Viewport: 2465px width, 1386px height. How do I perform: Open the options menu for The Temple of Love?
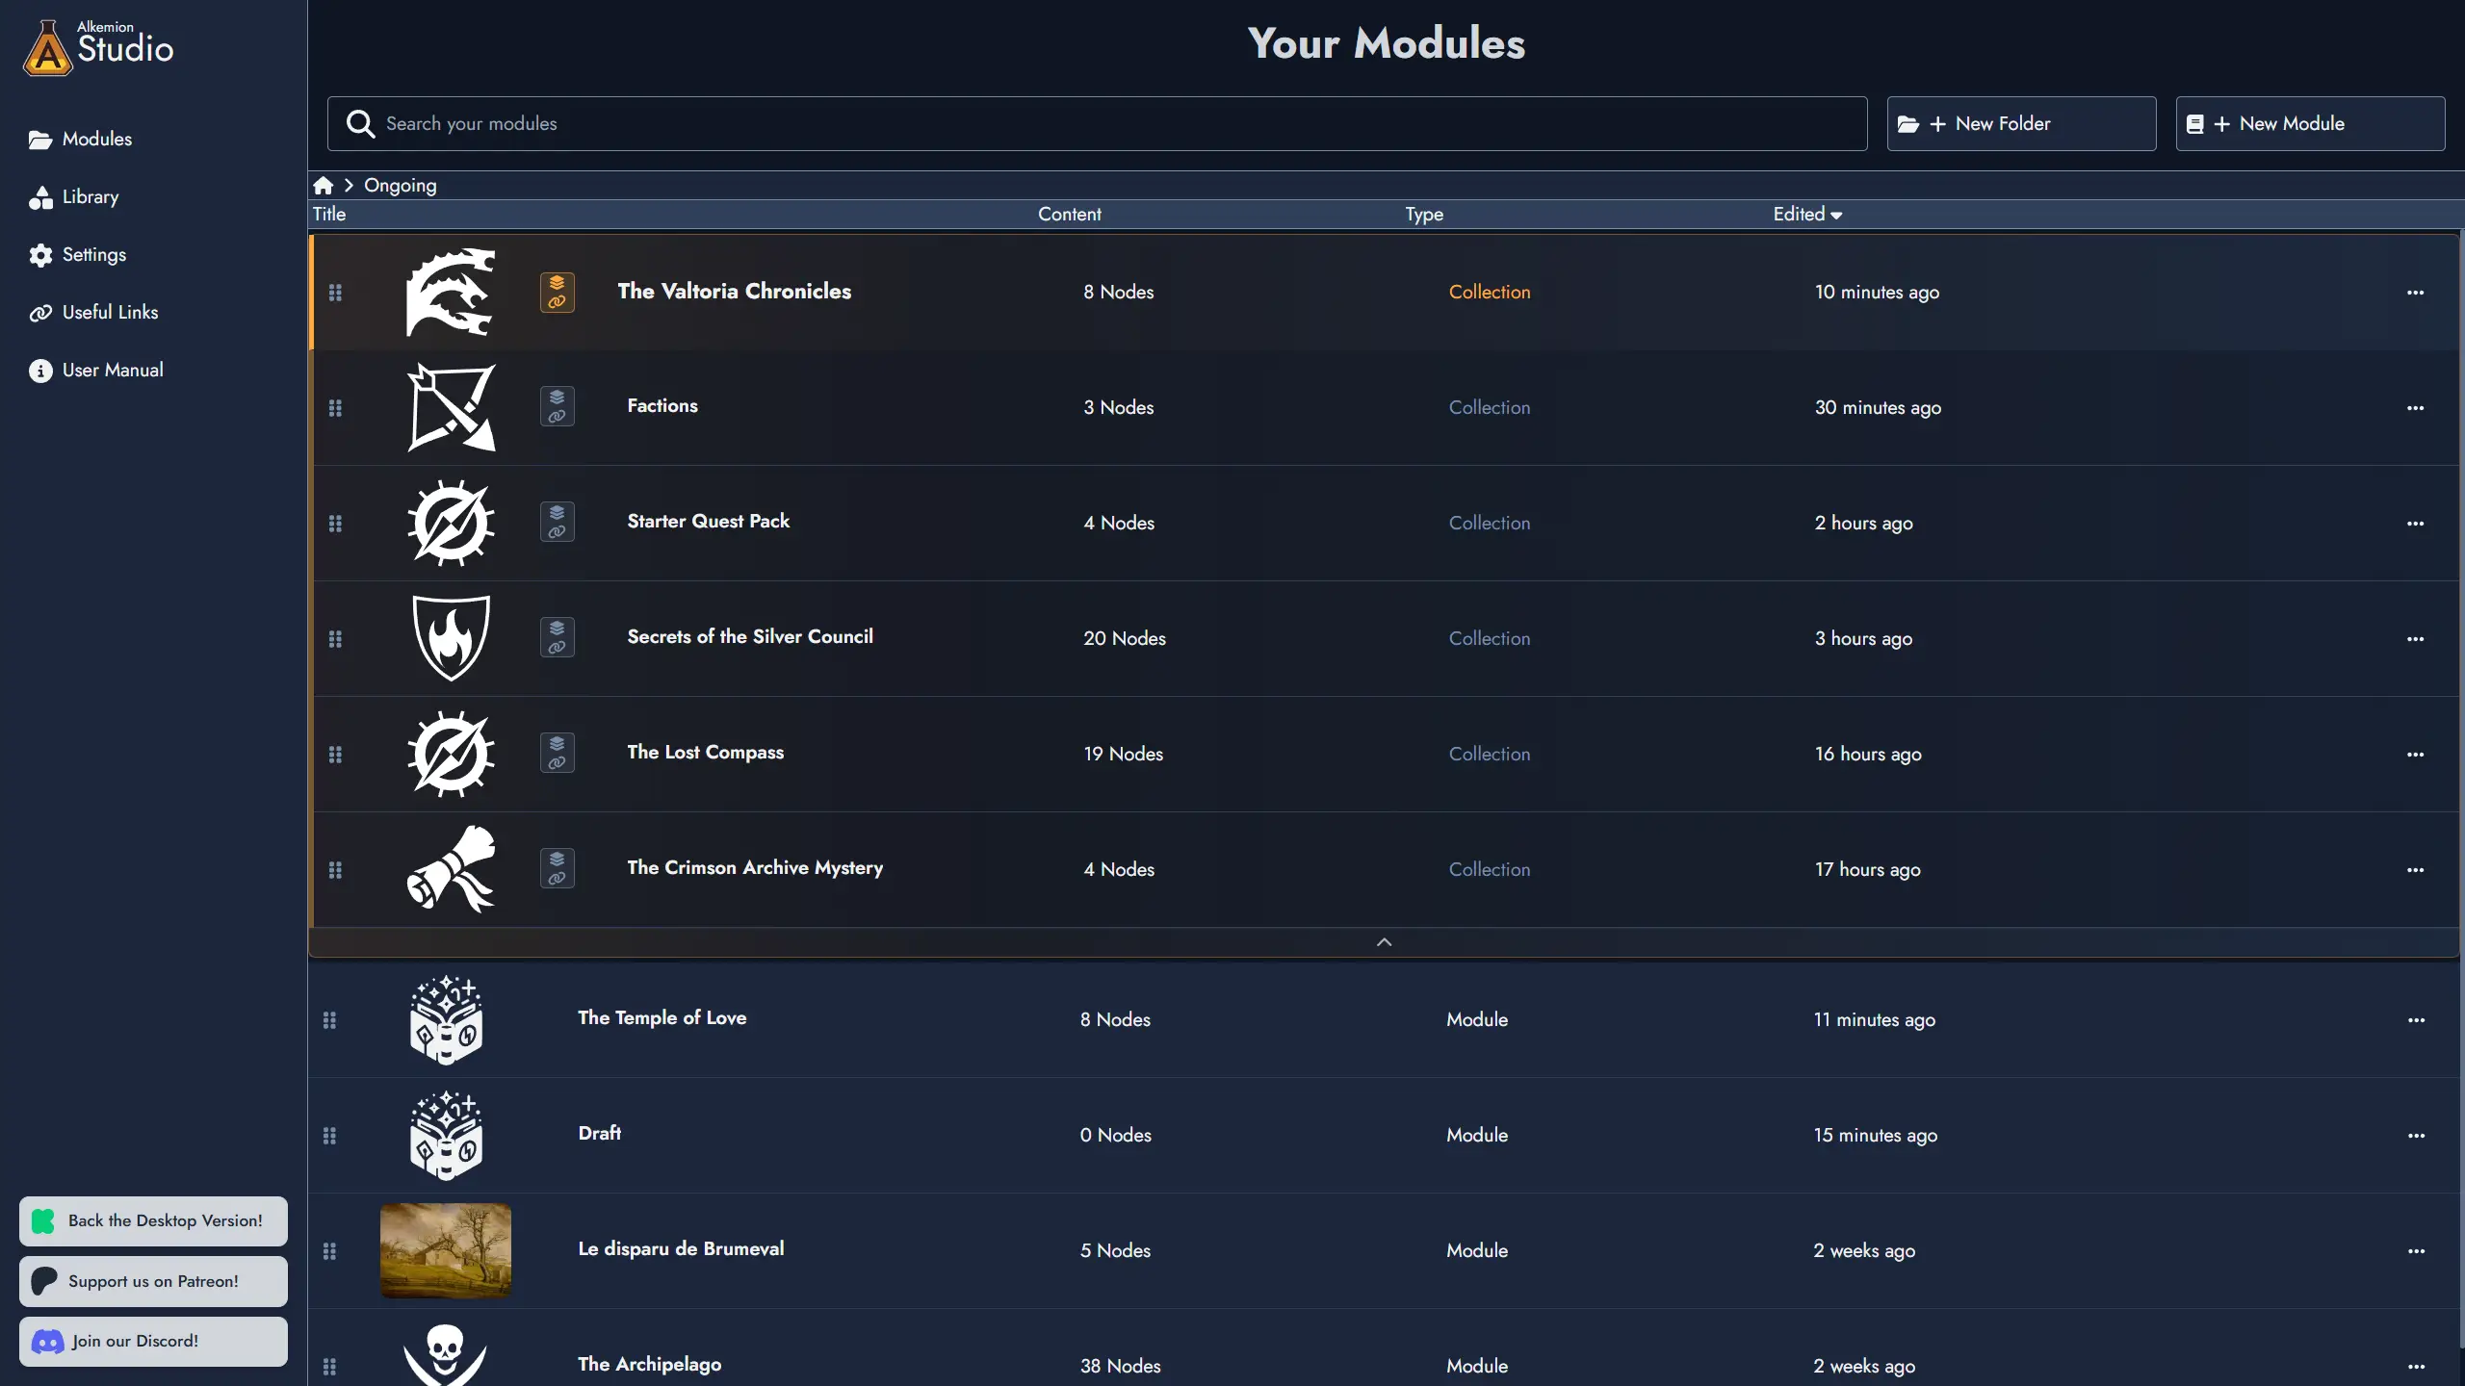pos(2416,1019)
